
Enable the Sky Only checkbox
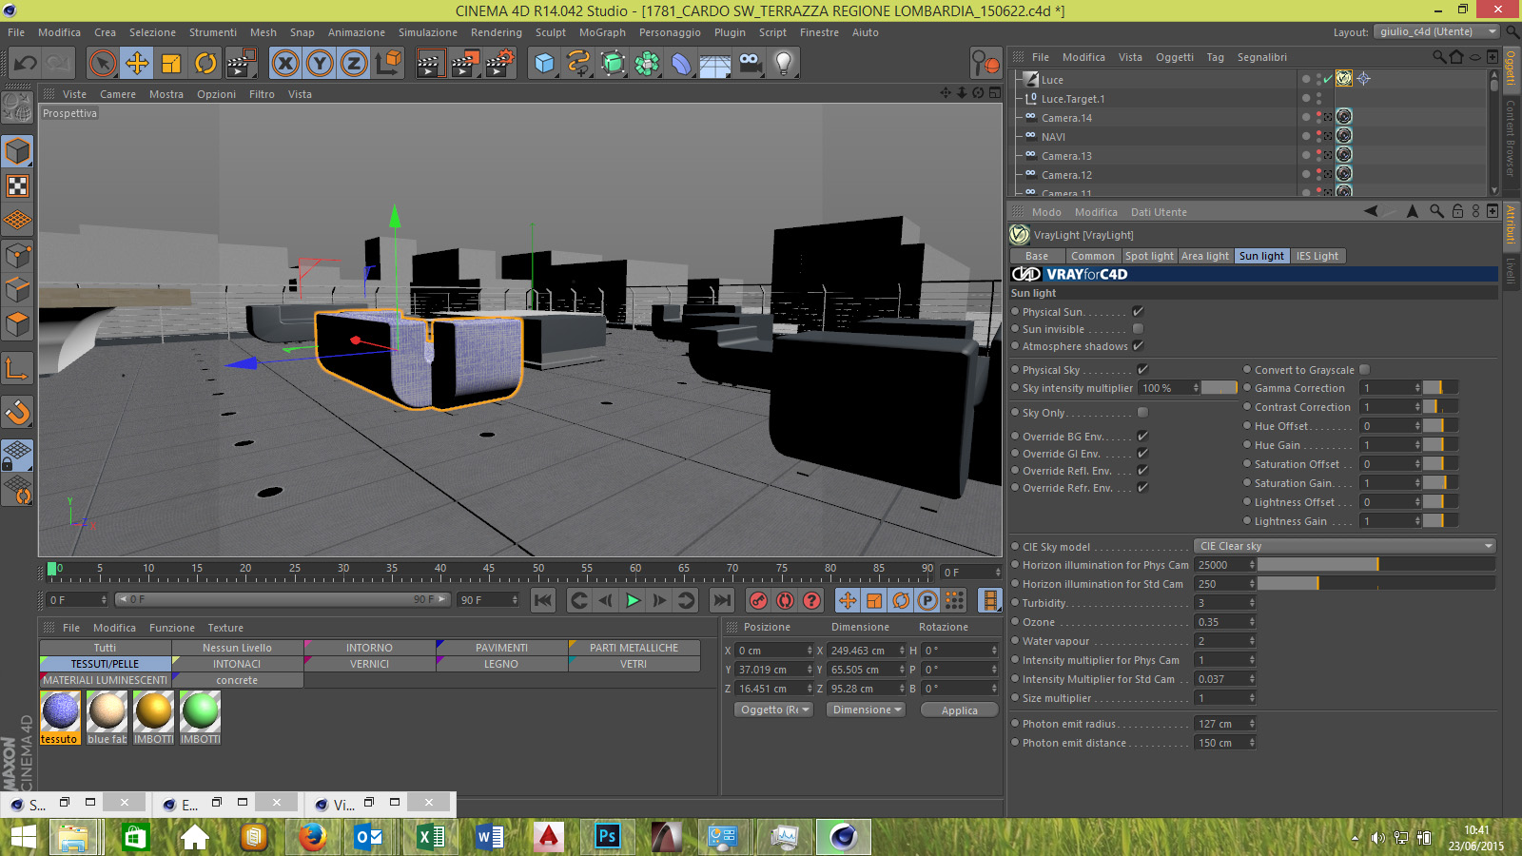point(1142,413)
